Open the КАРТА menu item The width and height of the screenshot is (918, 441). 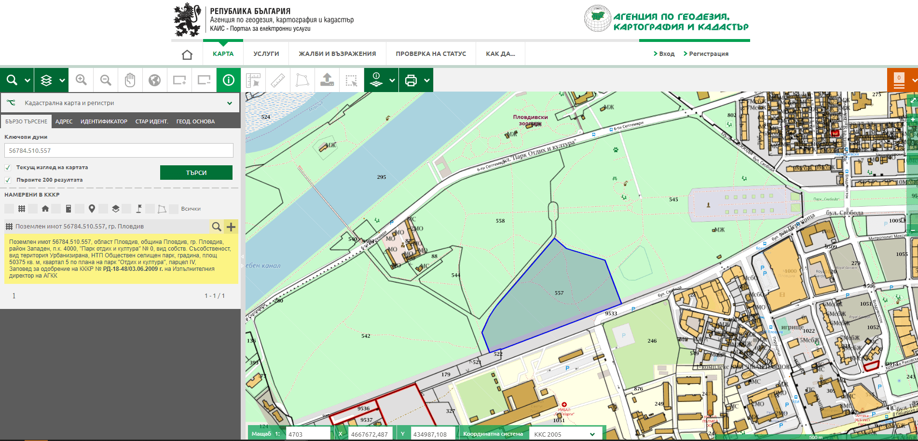click(x=223, y=54)
